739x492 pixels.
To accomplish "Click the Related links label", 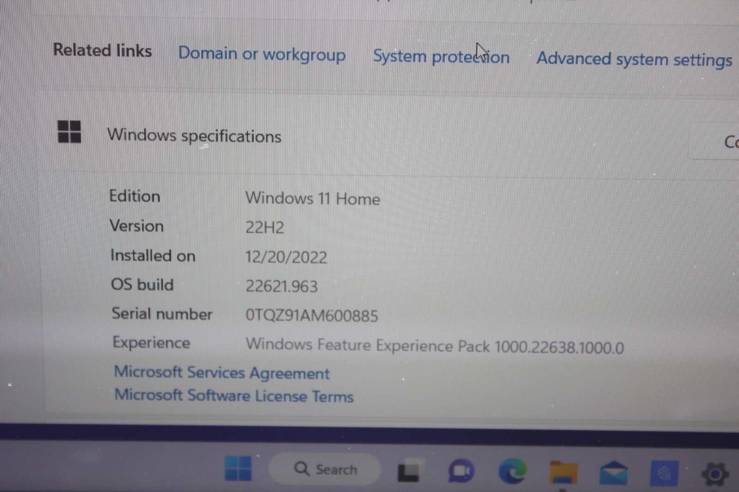I will coord(103,50).
